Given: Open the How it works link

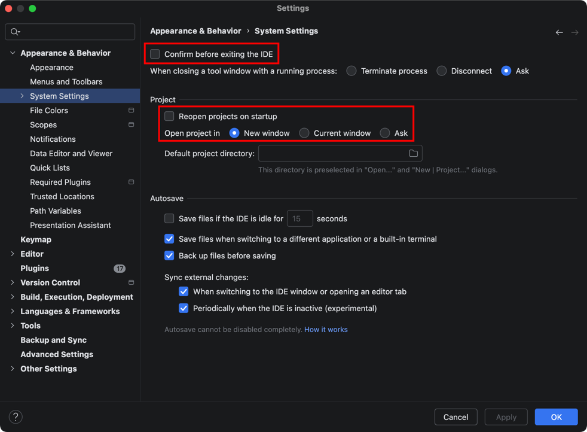Looking at the screenshot, I should 326,330.
